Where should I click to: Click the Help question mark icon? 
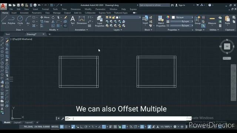point(210,5)
